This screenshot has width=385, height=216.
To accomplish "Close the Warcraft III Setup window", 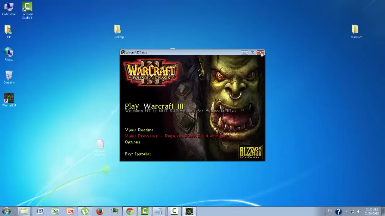I will tap(260, 52).
